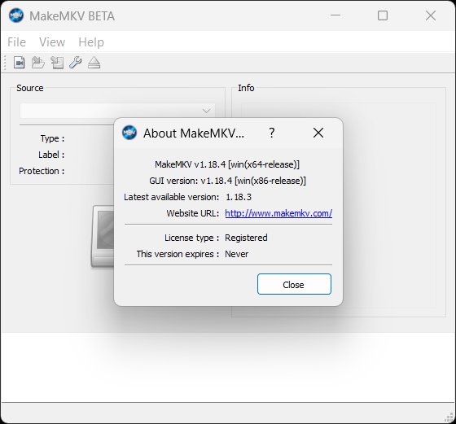The width and height of the screenshot is (456, 424).
Task: Click the empty log output pane at bottom
Action: tap(228, 367)
